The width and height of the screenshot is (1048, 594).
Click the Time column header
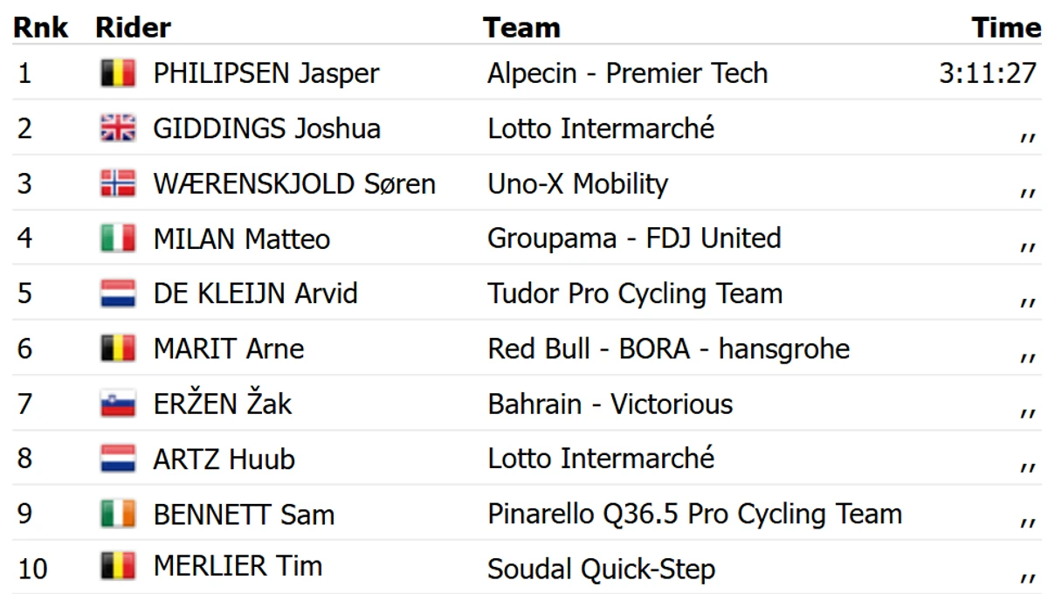click(1007, 28)
